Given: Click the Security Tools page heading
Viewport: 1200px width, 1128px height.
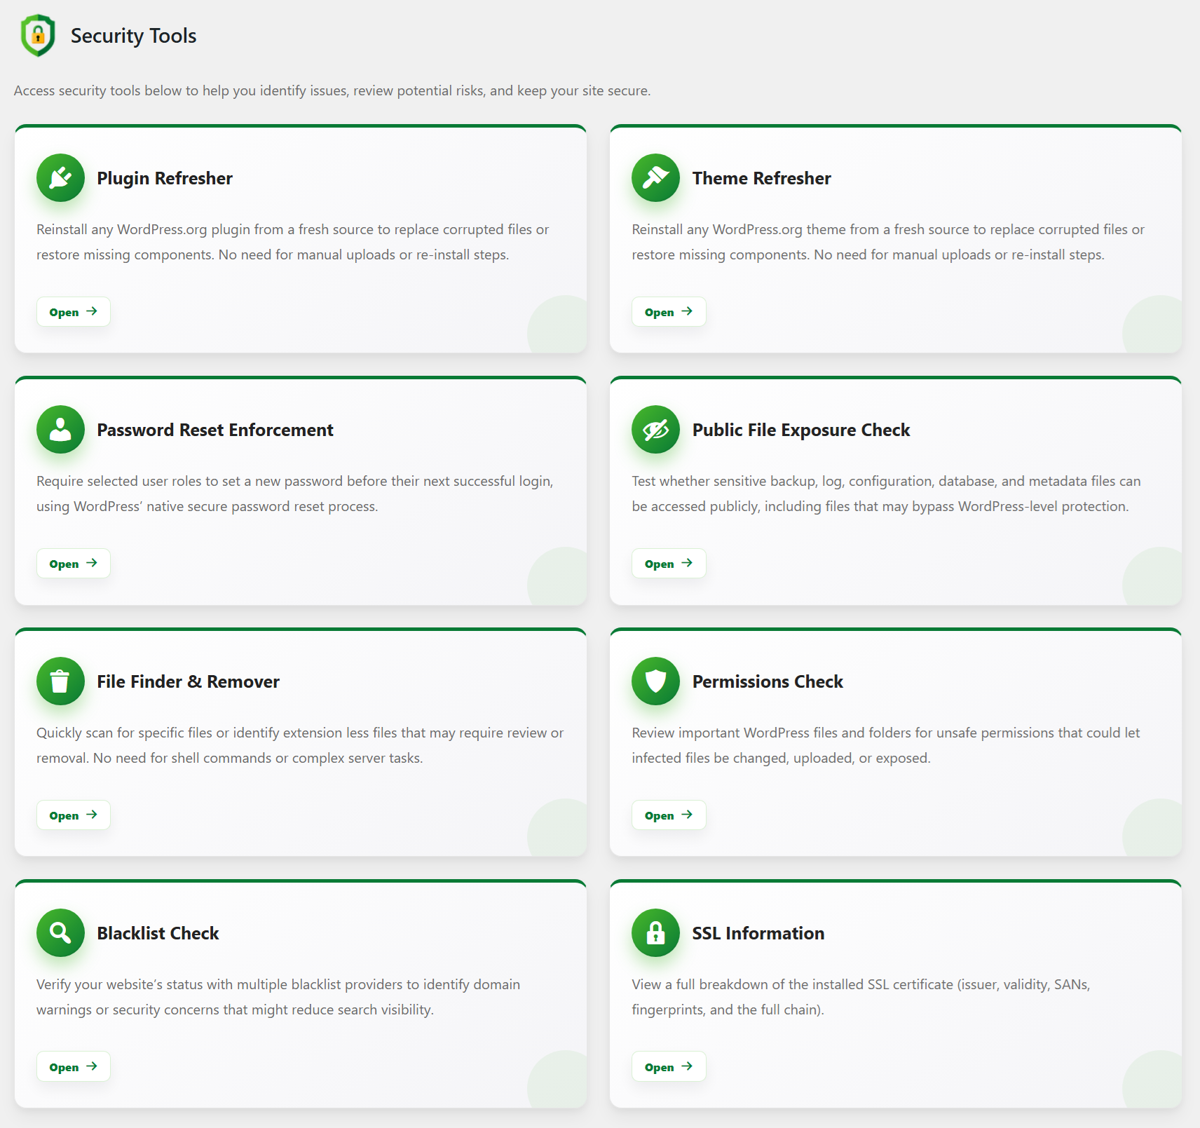Looking at the screenshot, I should tap(133, 36).
